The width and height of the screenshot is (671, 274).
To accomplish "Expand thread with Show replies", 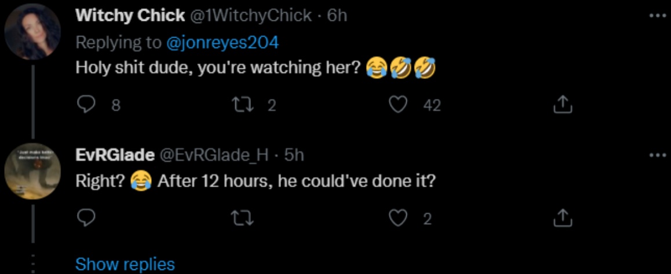I will [x=125, y=264].
